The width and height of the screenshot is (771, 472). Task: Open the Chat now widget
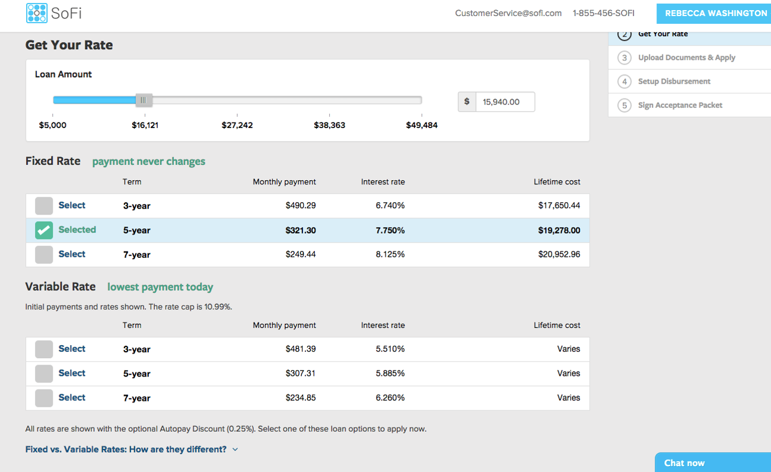click(713, 463)
